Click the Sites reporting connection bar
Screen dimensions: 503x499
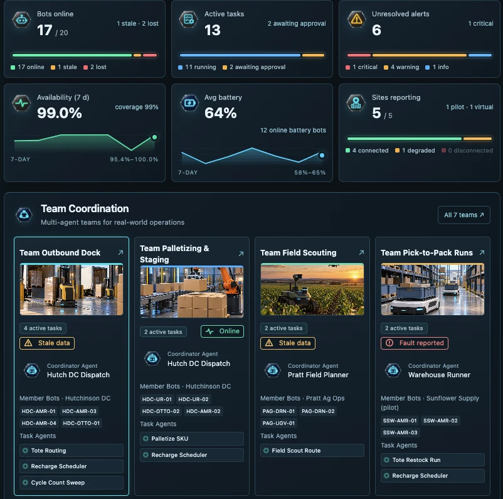[x=420, y=139]
